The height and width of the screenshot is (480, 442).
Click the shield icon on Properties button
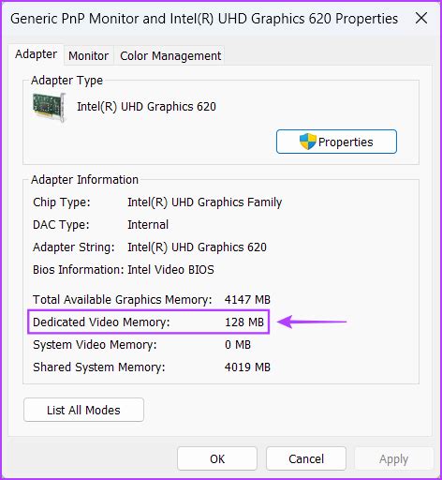coord(307,142)
